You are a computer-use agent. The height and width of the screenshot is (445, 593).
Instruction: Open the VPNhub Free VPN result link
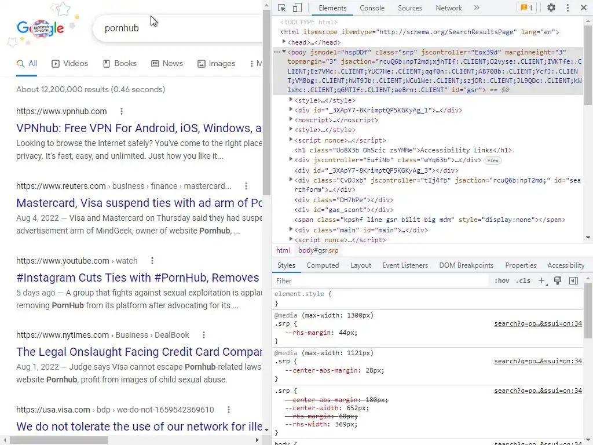pos(139,128)
